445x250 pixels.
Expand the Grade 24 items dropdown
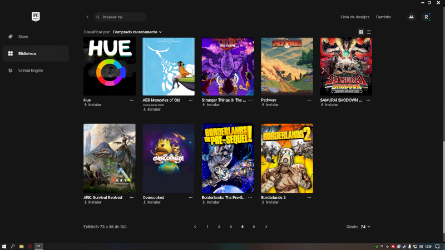pyautogui.click(x=365, y=227)
